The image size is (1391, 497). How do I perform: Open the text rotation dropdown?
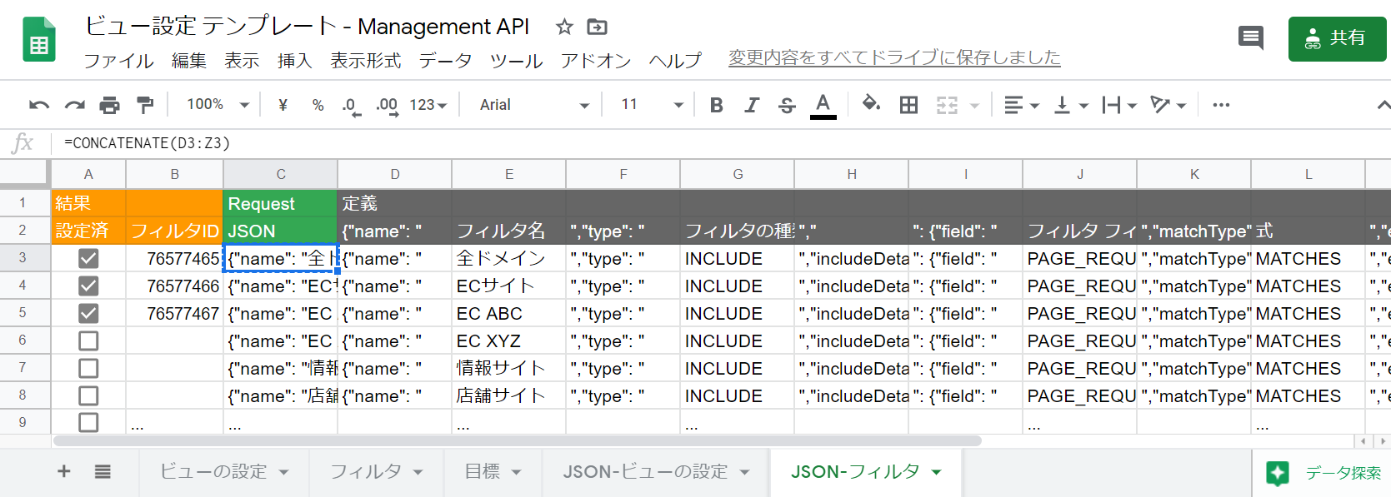(x=1168, y=105)
